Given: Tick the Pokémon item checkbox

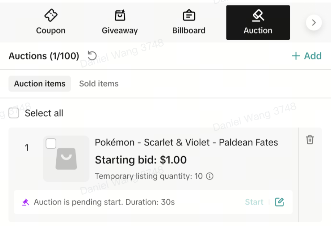Looking at the screenshot, I should click(51, 144).
